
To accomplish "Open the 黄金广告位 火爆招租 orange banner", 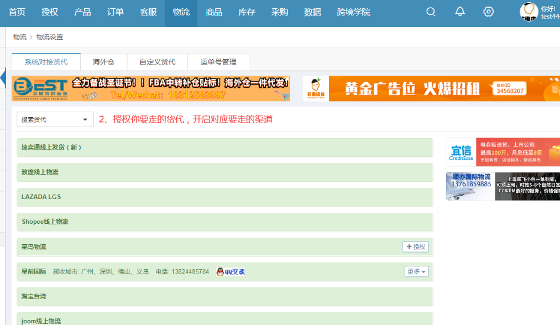I will point(431,88).
